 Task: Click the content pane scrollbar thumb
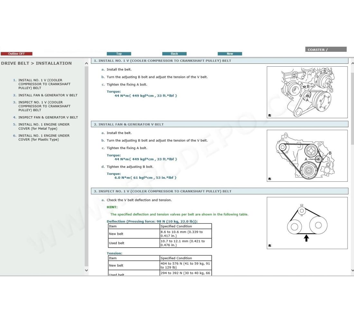tap(353, 109)
